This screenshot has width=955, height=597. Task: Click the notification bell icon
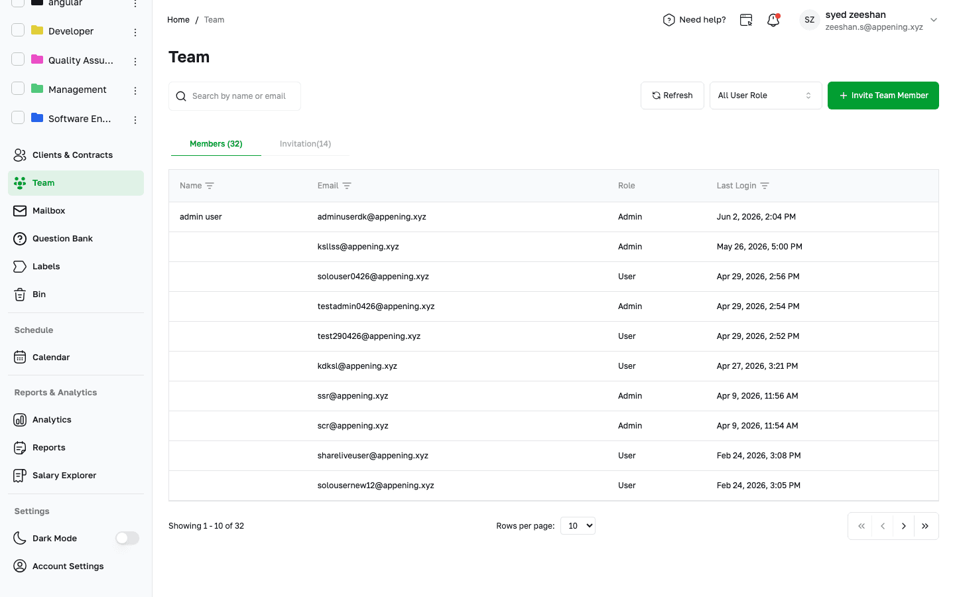[773, 20]
